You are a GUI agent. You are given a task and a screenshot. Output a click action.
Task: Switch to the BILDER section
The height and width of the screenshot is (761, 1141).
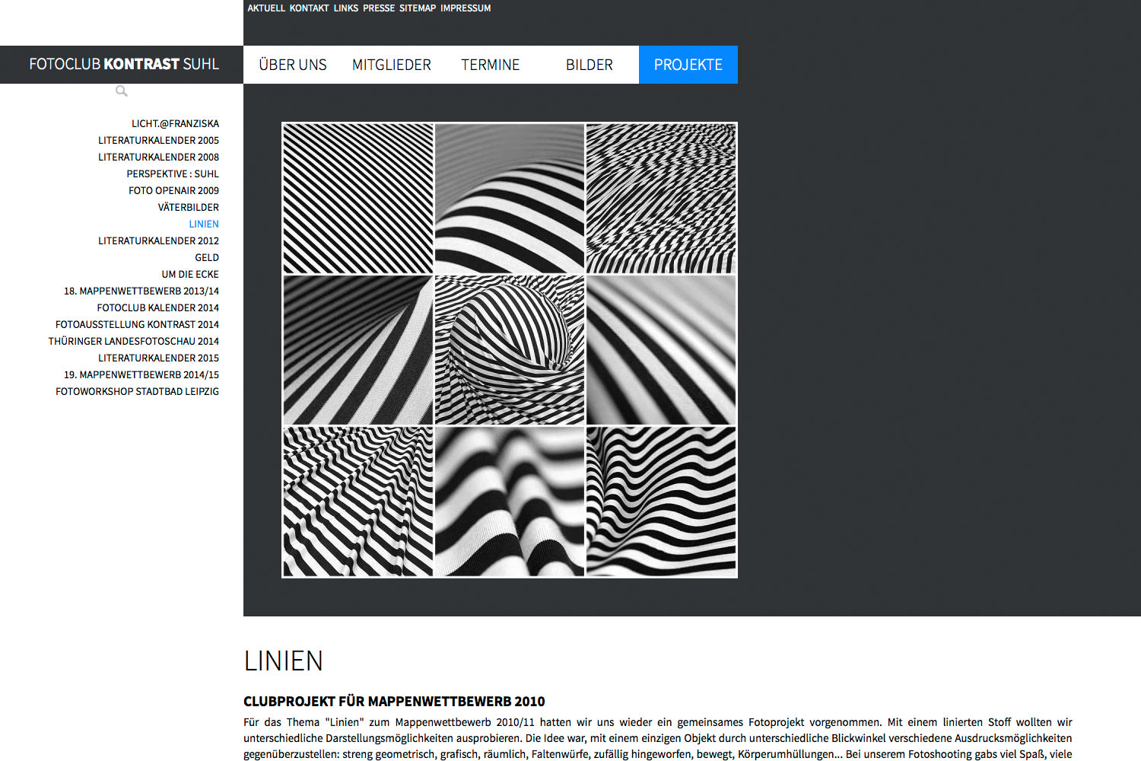tap(589, 65)
